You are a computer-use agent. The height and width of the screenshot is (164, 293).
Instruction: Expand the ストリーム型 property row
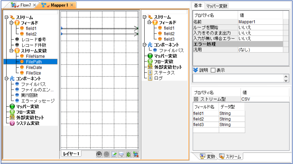tap(196, 99)
